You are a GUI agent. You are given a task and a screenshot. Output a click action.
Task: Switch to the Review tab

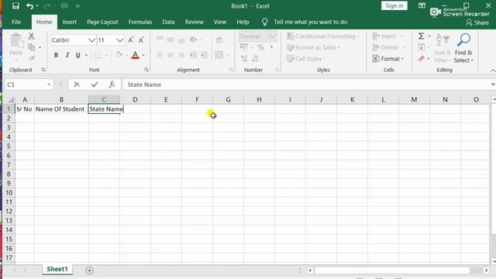click(194, 22)
